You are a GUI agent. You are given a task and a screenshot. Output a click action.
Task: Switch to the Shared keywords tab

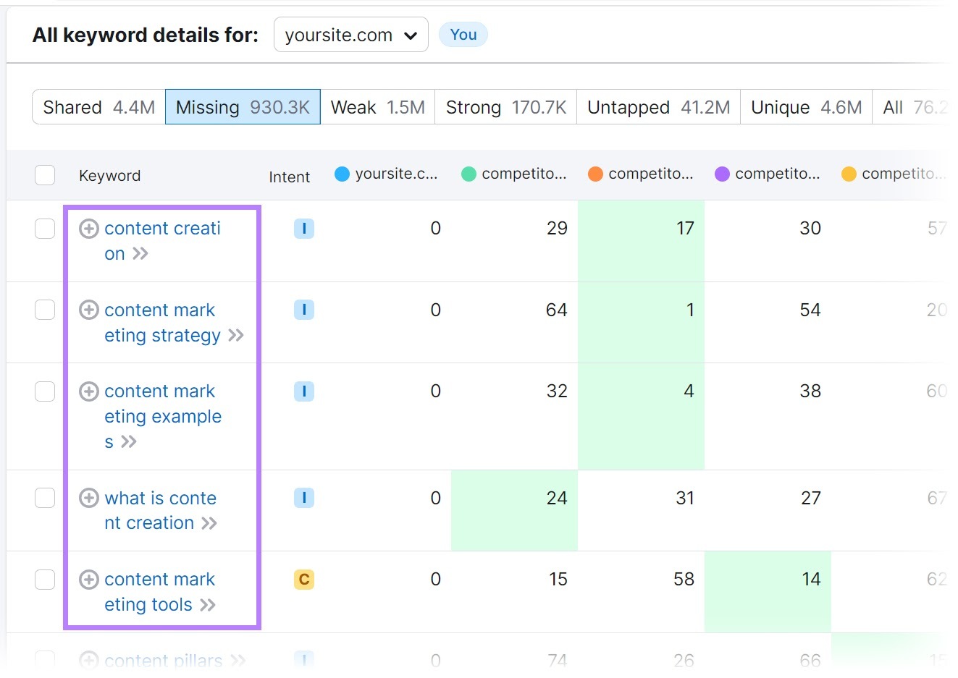[98, 107]
